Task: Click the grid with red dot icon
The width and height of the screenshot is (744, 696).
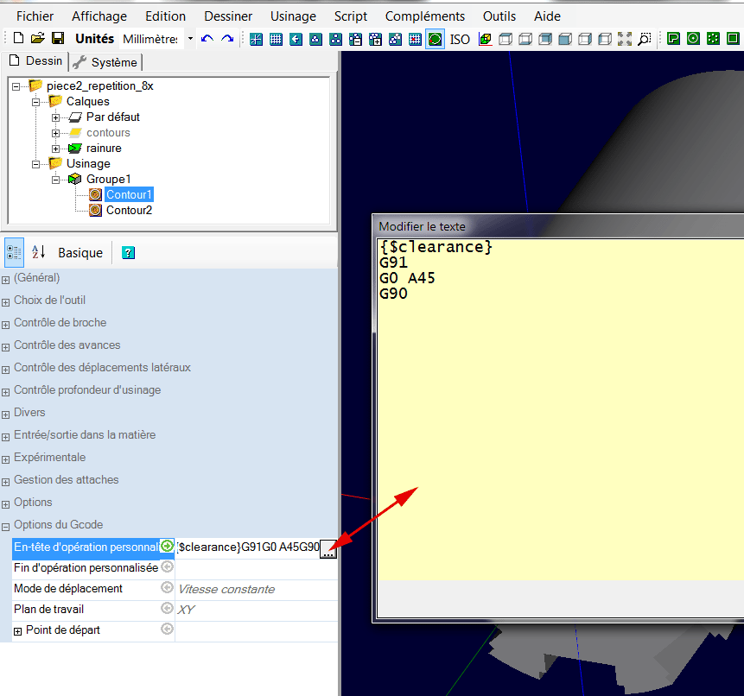Action: tap(415, 39)
